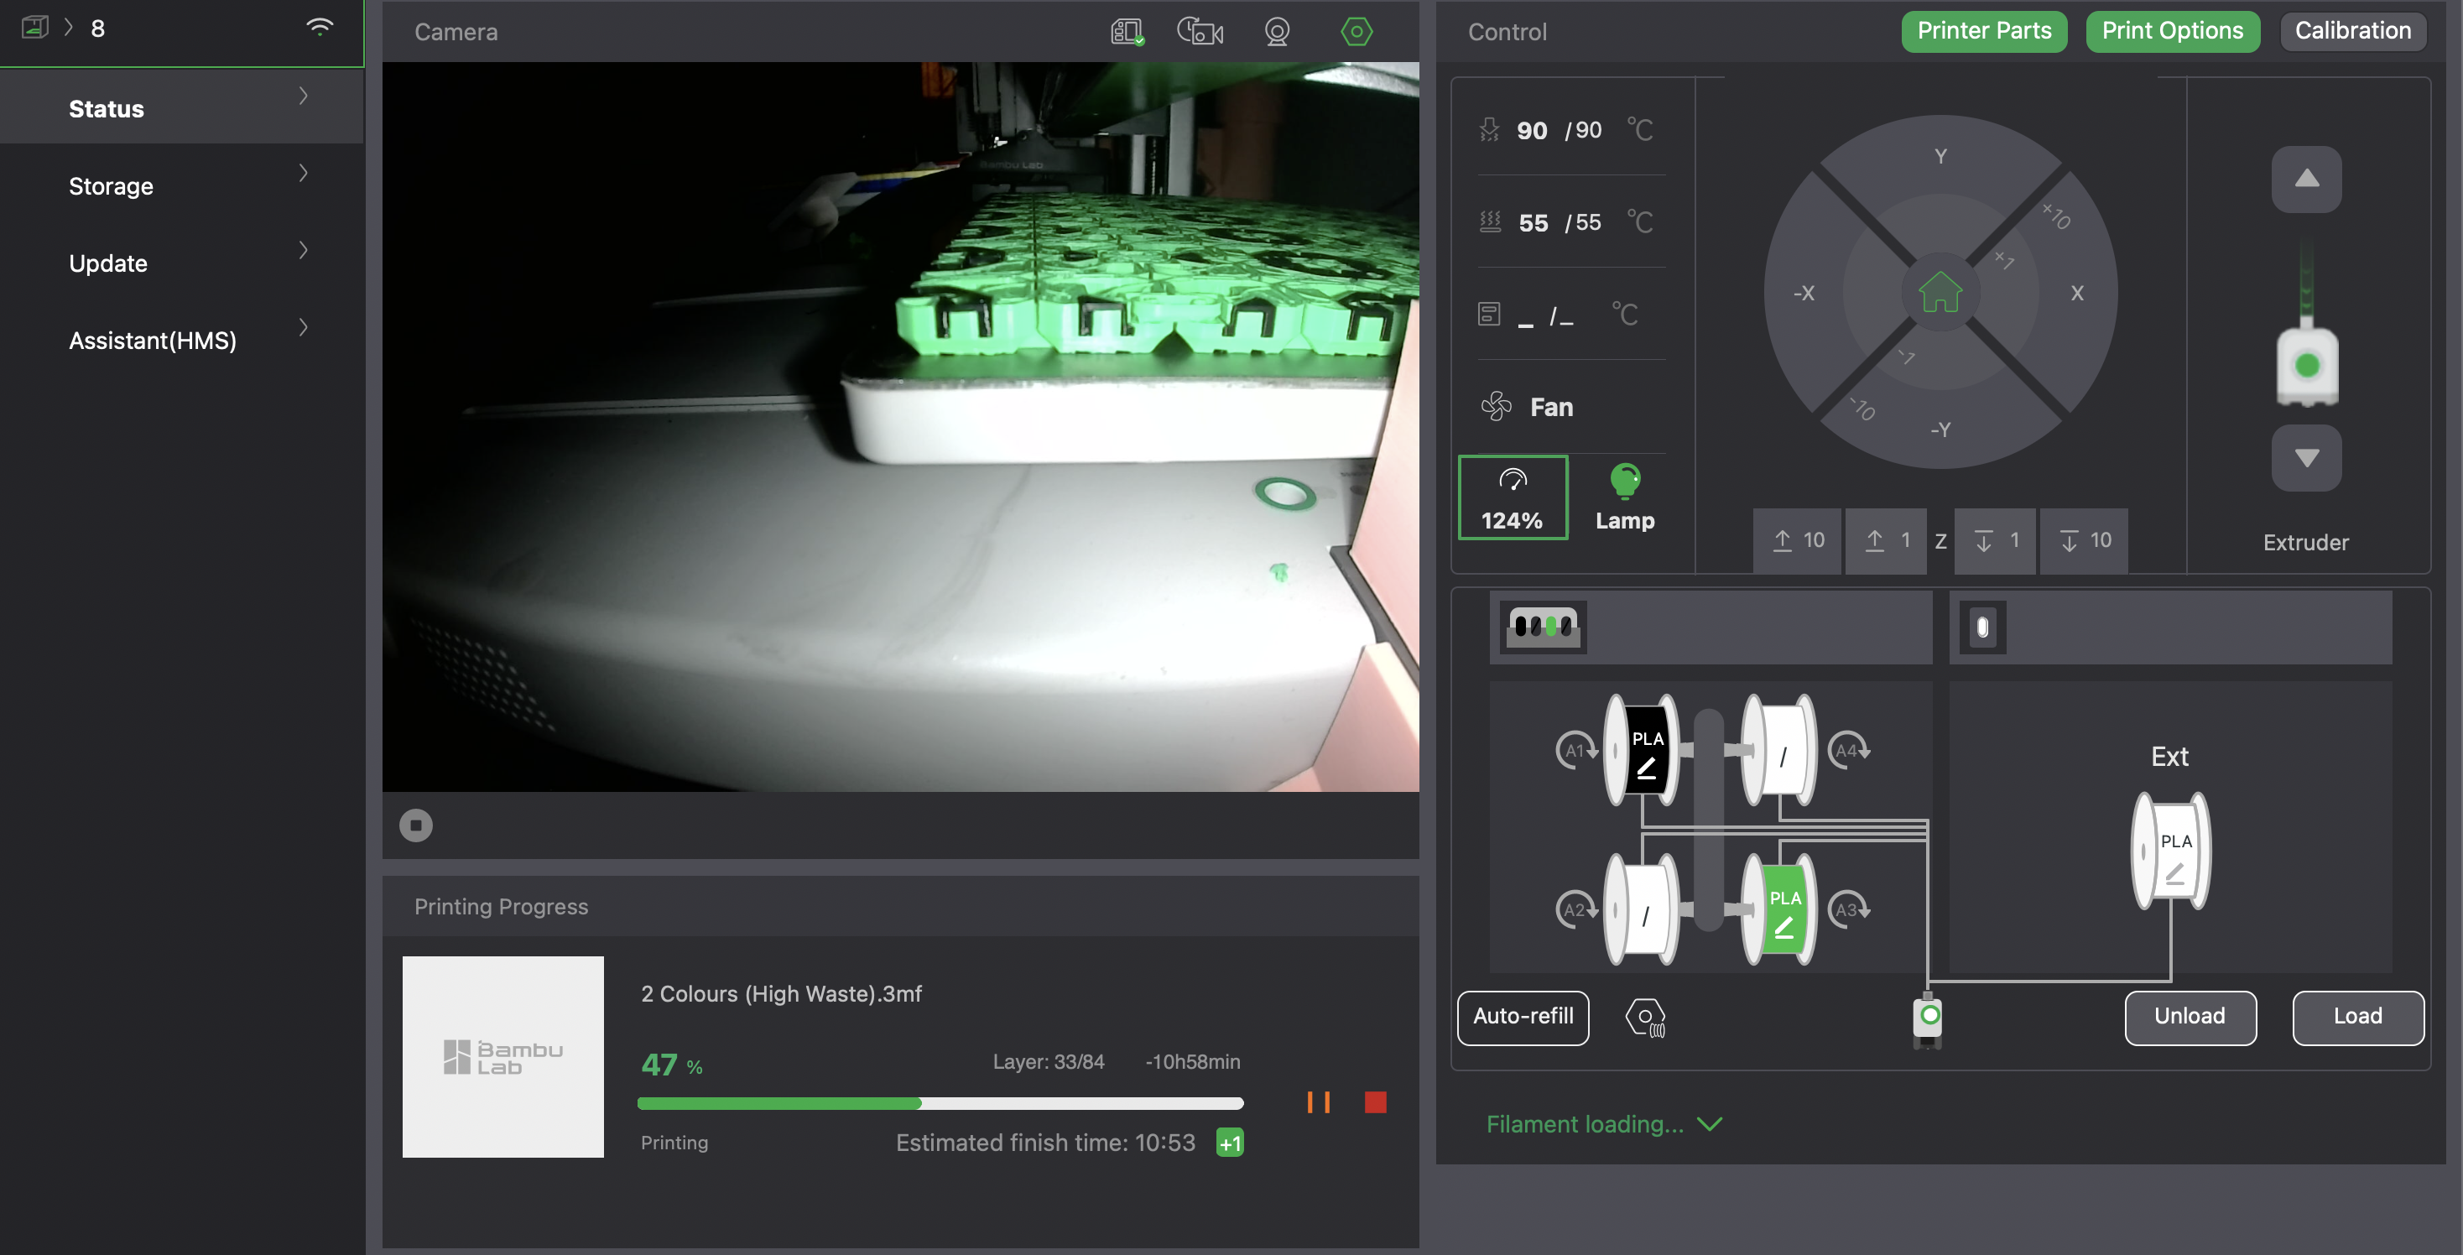The width and height of the screenshot is (2463, 1255).
Task: Click the extruder up arrow to retract
Action: pos(2306,179)
